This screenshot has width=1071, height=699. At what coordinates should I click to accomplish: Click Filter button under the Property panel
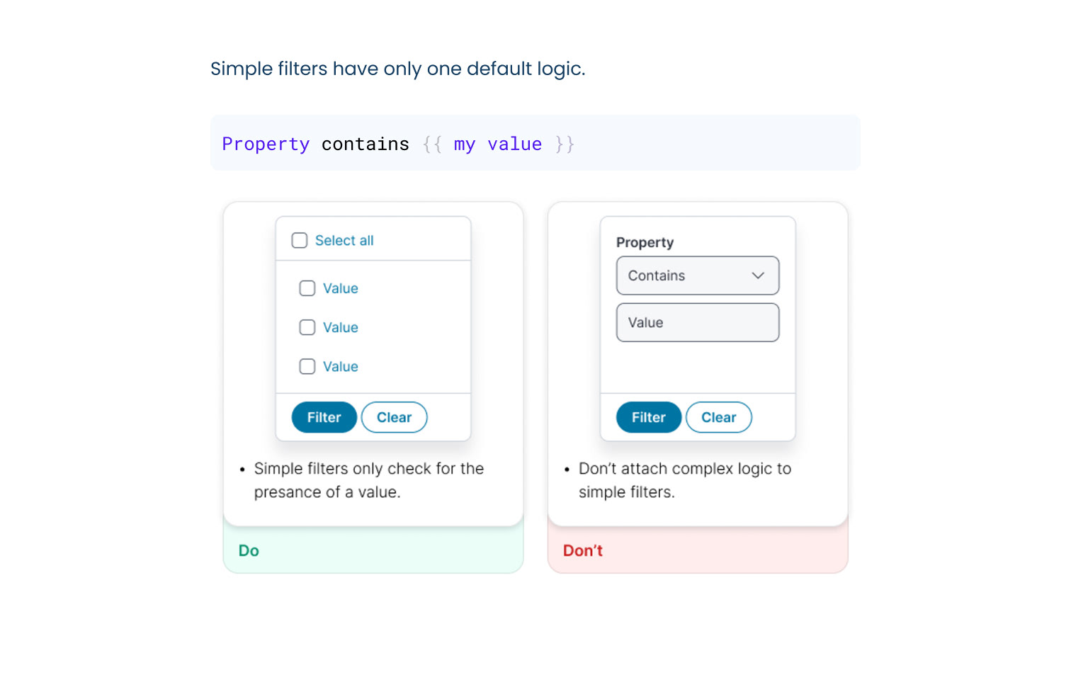click(x=648, y=417)
